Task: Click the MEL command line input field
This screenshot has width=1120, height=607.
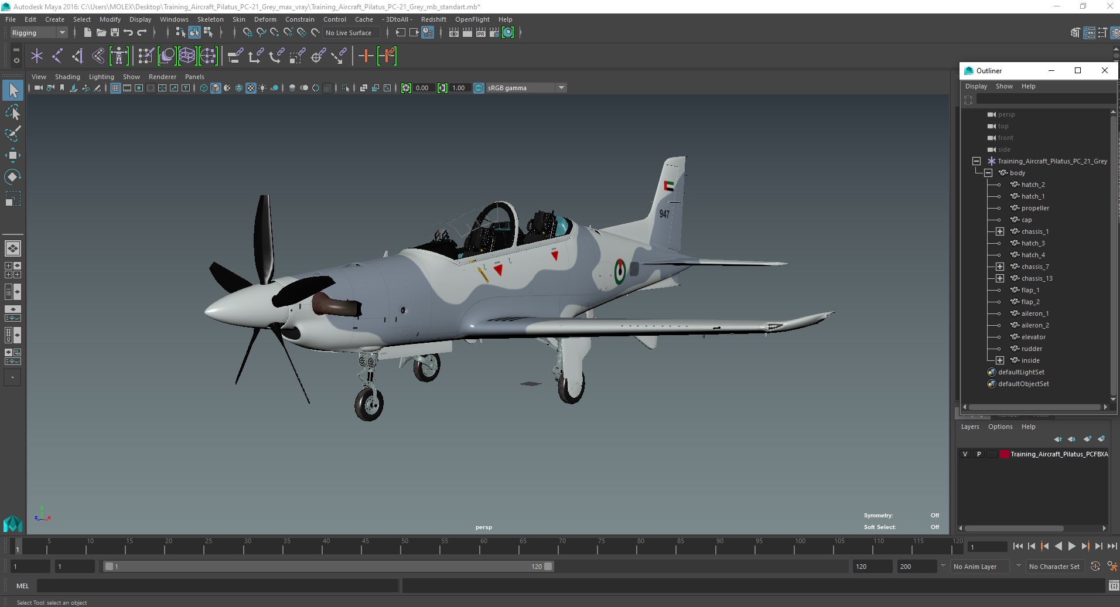Action: pos(218,586)
